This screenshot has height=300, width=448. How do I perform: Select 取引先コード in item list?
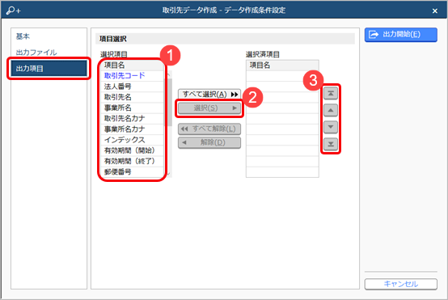coord(132,76)
